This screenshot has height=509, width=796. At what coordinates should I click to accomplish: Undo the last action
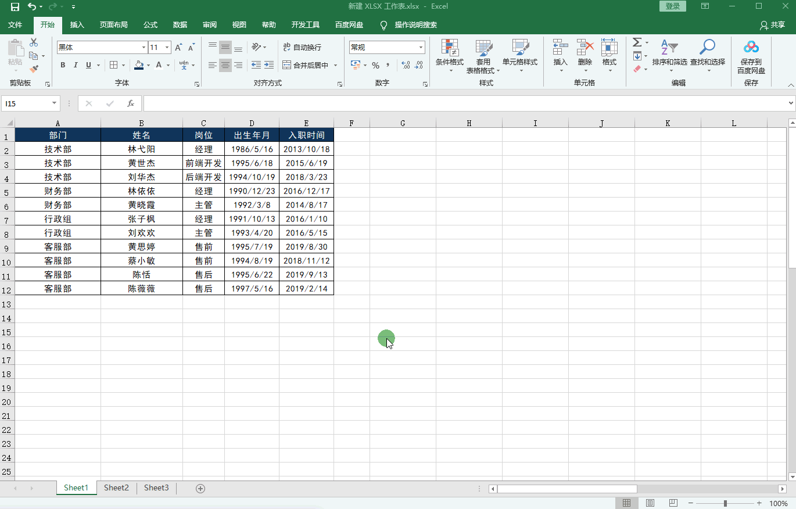pos(32,6)
